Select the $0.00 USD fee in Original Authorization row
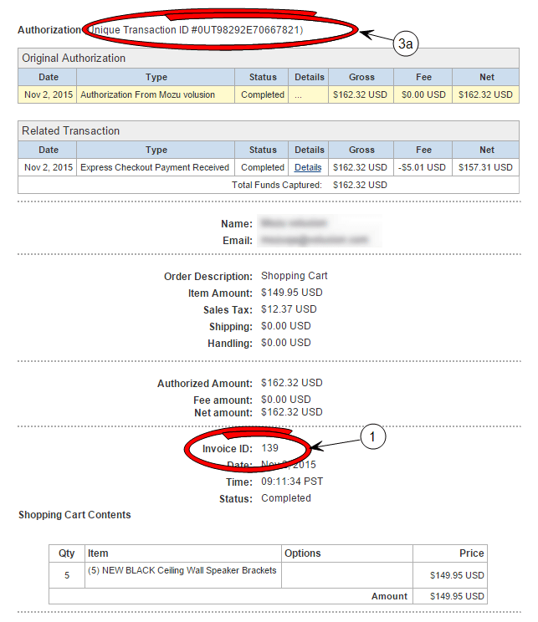Image resolution: width=538 pixels, height=622 pixels. point(423,94)
